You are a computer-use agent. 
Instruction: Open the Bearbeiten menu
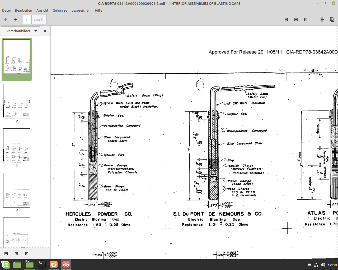(24, 10)
